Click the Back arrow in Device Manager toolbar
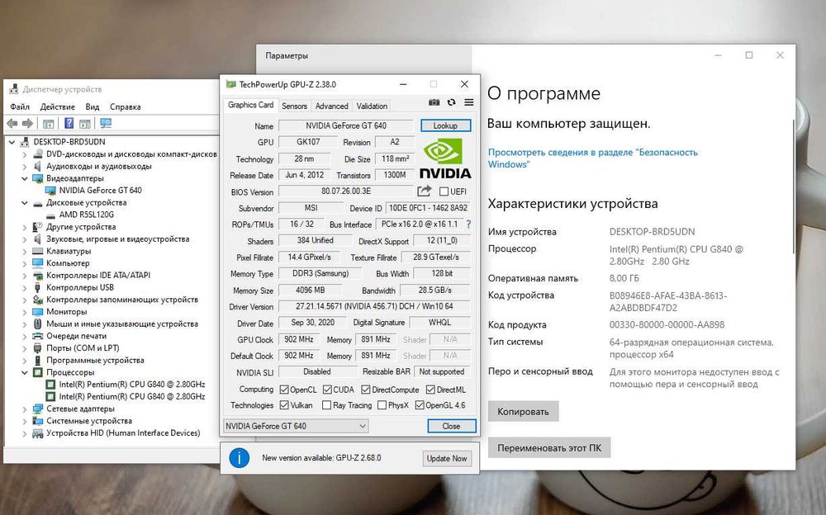Viewport: 826px width, 515px height. point(12,123)
